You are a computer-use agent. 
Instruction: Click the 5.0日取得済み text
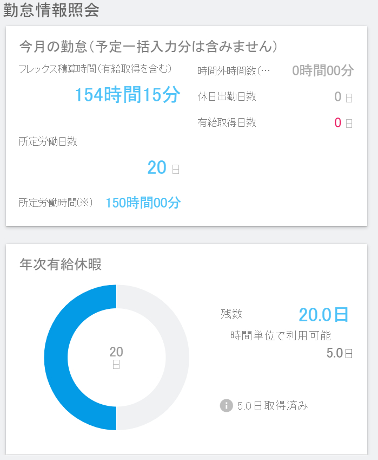(x=273, y=406)
